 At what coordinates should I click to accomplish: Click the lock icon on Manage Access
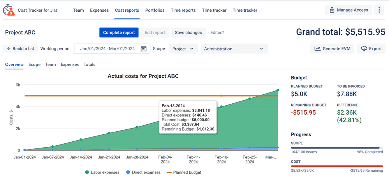pos(332,10)
